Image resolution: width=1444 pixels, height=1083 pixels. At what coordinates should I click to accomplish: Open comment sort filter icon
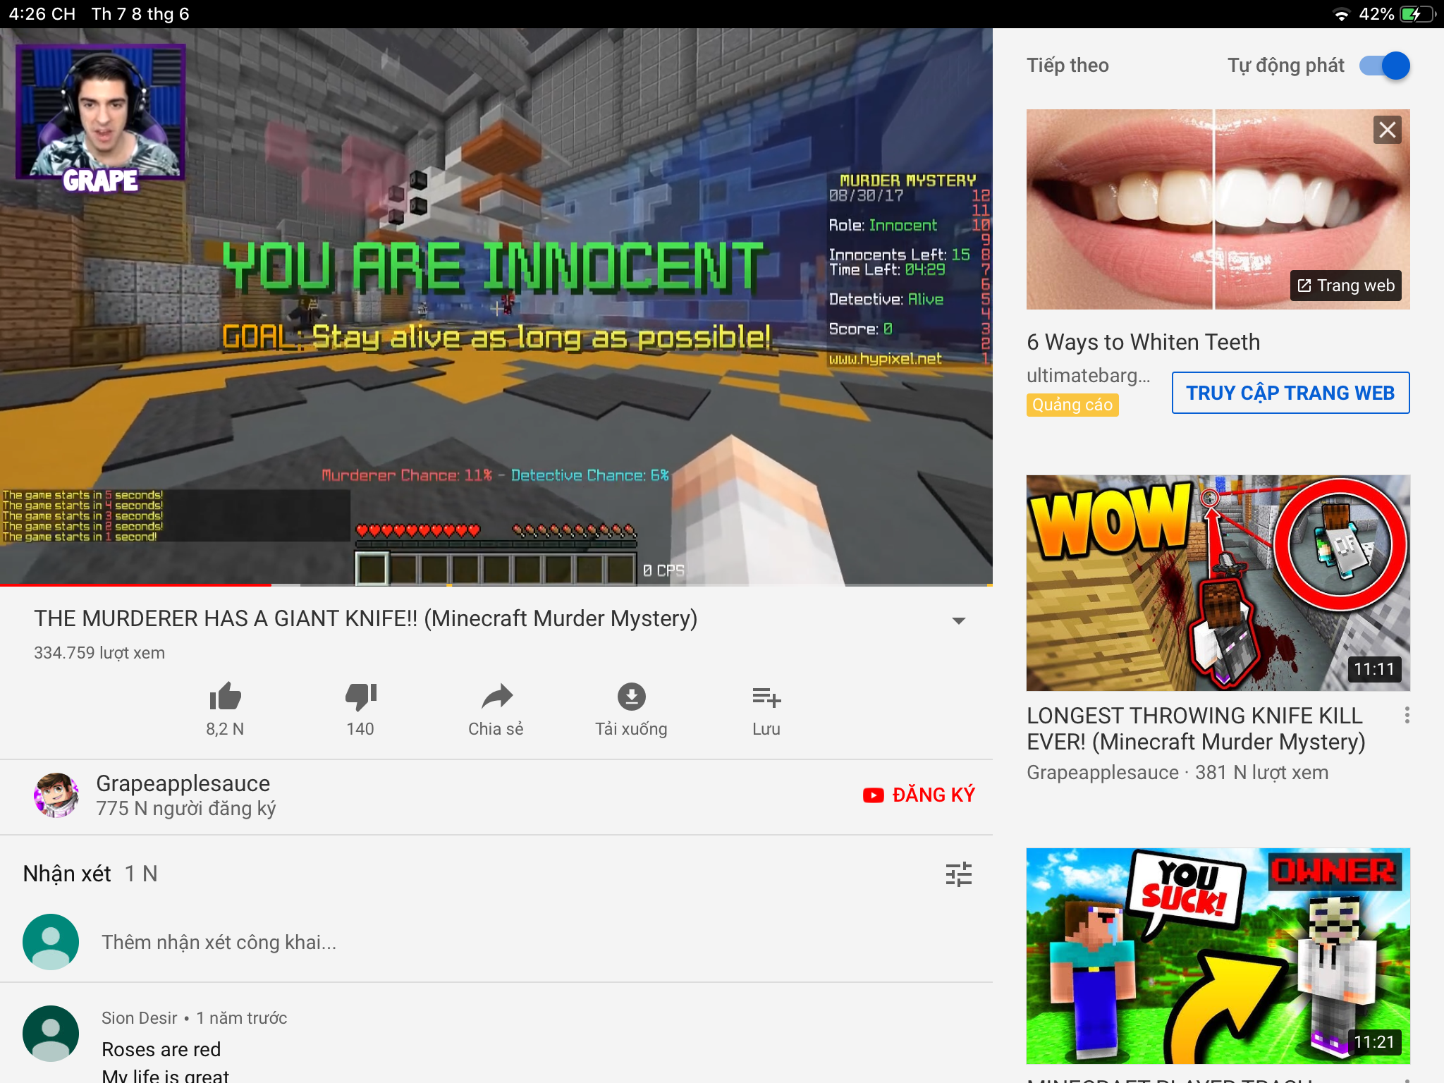point(958,874)
